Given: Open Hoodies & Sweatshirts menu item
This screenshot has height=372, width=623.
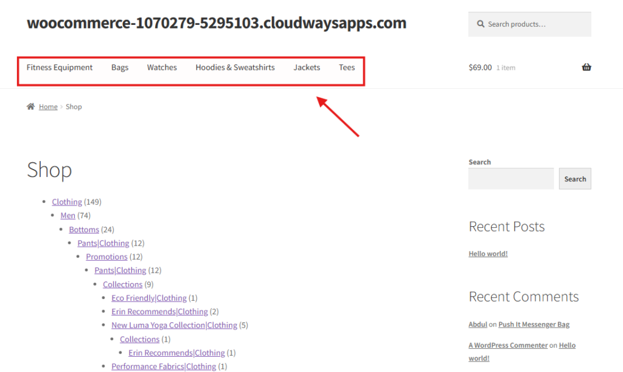Looking at the screenshot, I should click(x=235, y=67).
